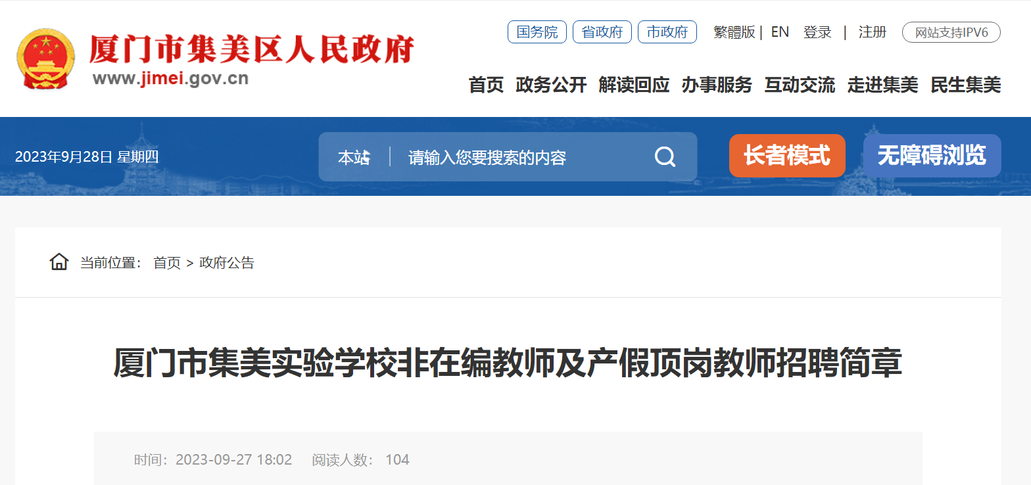Open the 首页 main menu item
This screenshot has height=485, width=1031.
486,85
